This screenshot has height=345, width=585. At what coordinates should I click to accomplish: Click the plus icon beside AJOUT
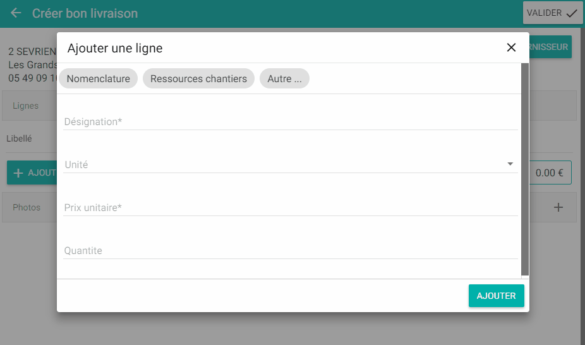pyautogui.click(x=18, y=173)
